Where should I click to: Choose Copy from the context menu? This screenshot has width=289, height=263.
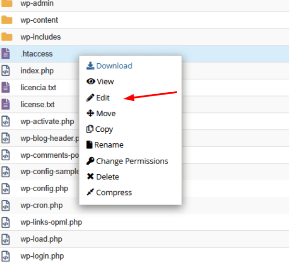pyautogui.click(x=104, y=129)
